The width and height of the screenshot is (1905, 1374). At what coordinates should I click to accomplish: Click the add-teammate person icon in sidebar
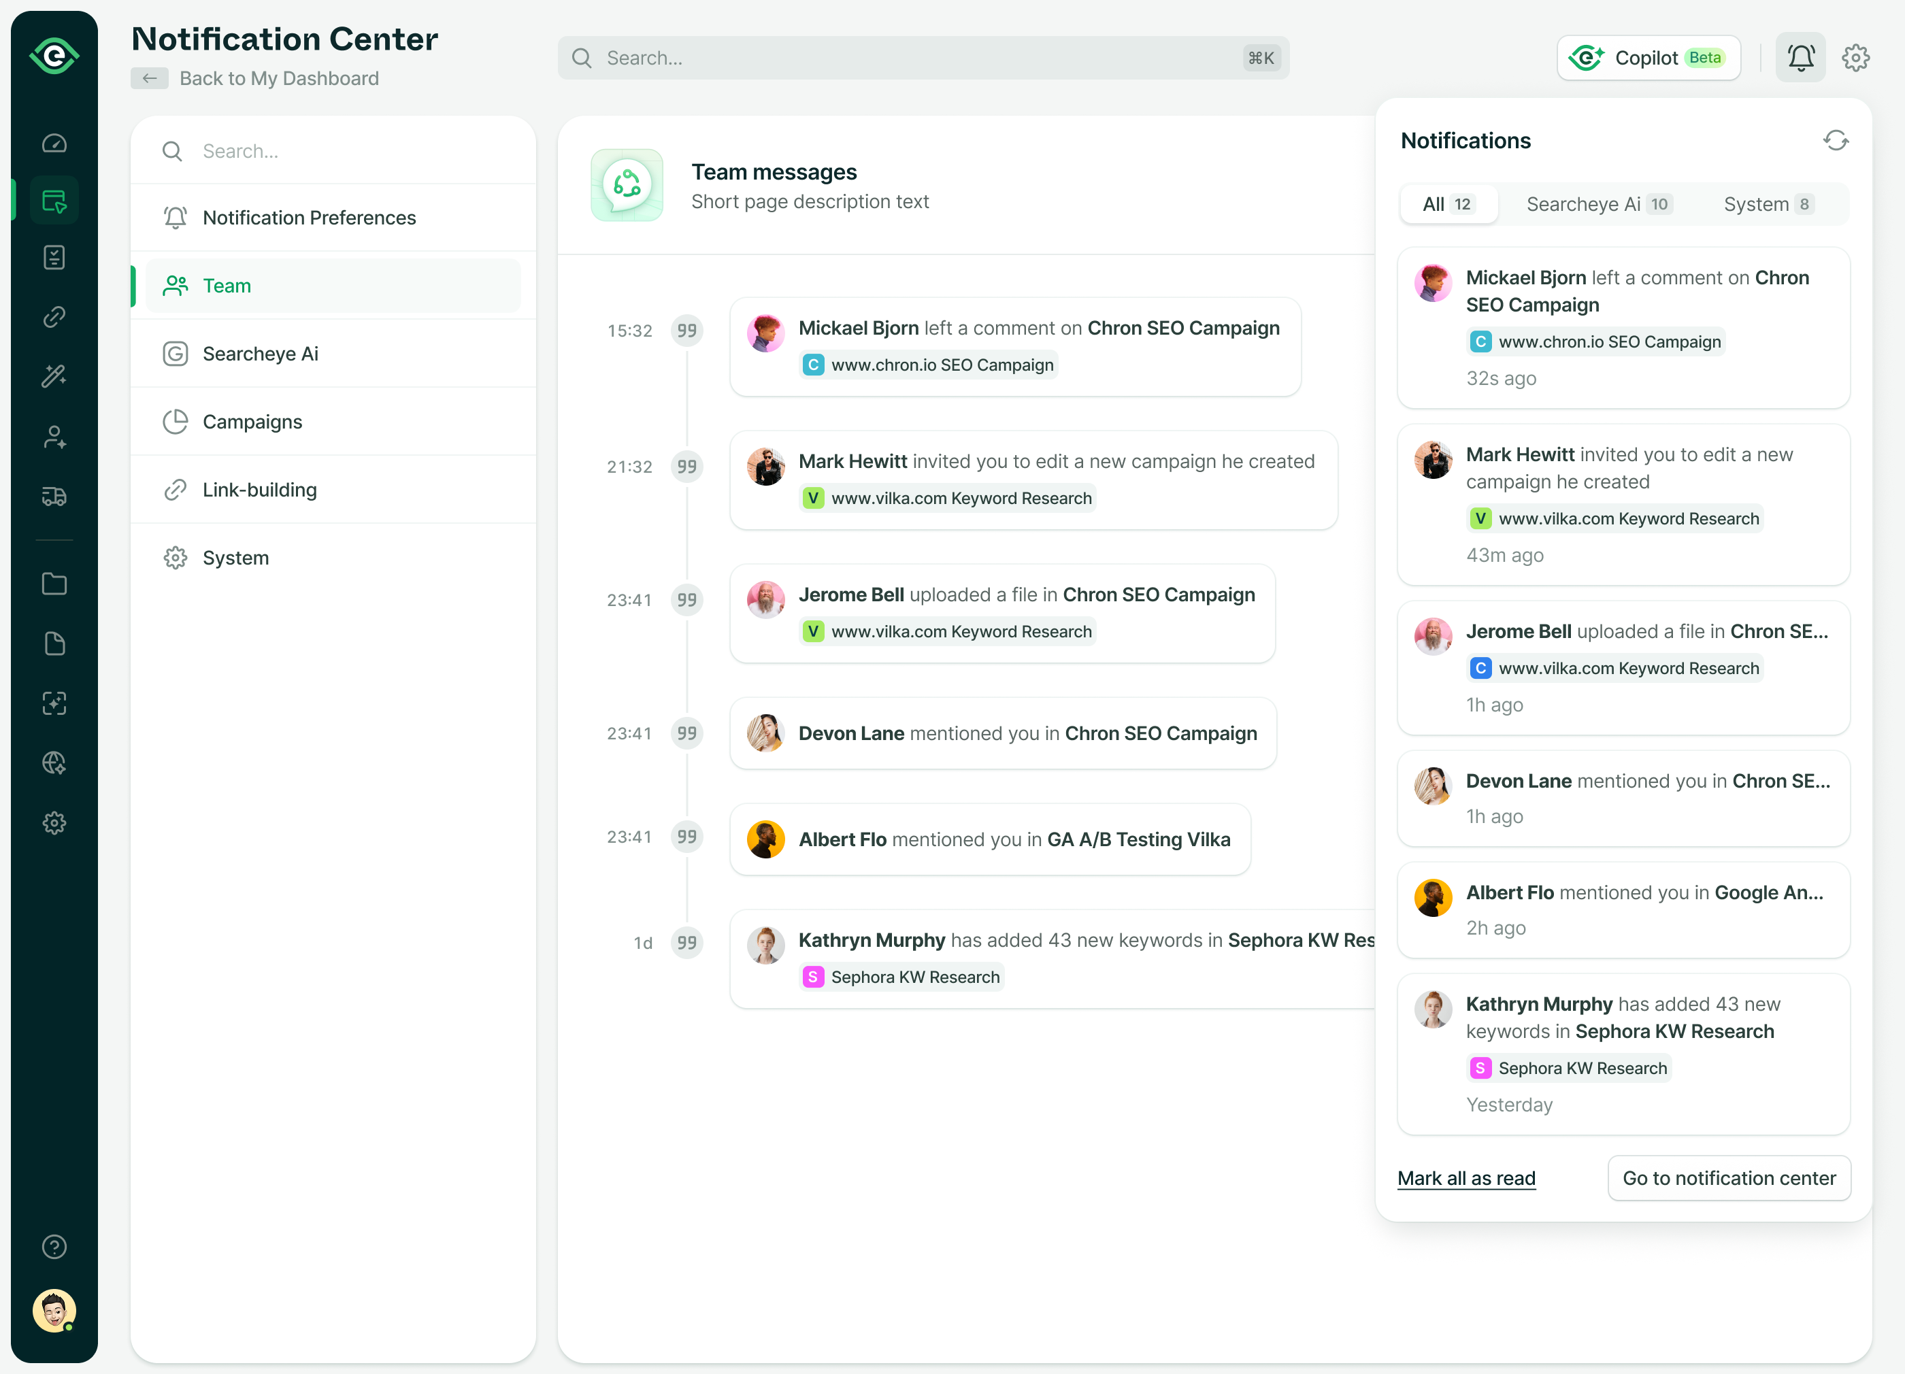[54, 436]
